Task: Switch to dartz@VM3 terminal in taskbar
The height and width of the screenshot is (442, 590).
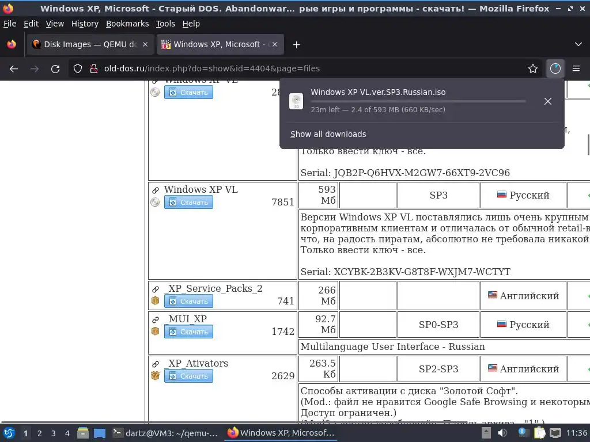Action: [x=165, y=433]
